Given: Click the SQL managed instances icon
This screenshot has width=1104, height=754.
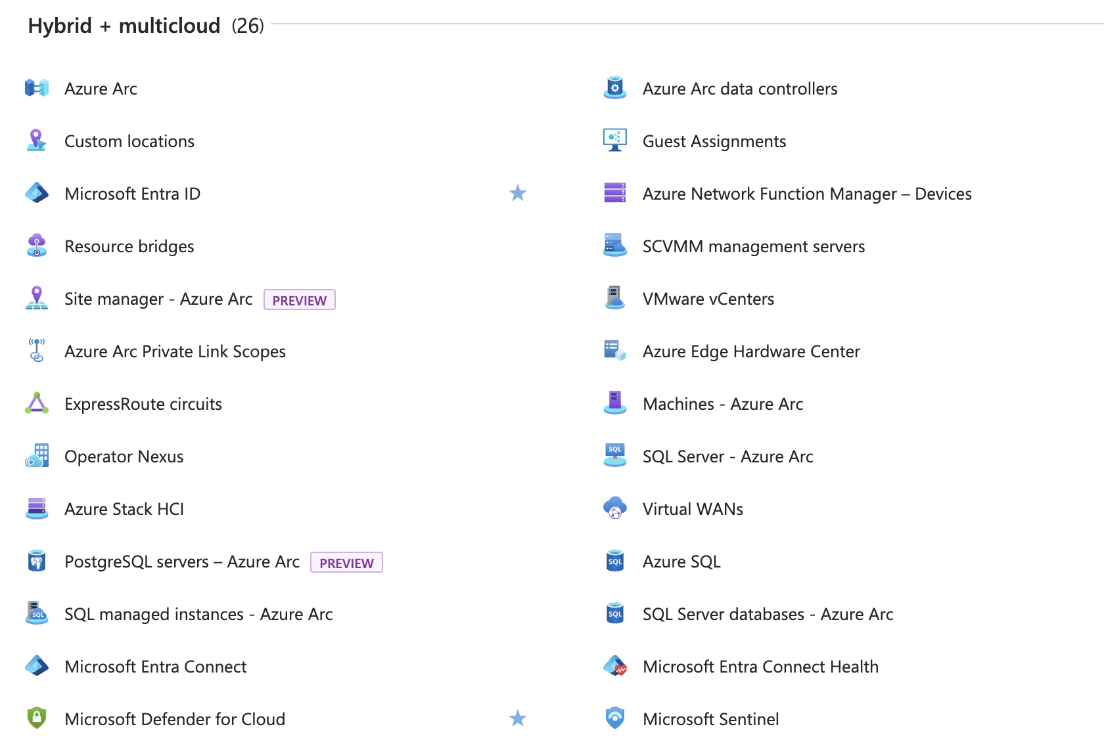Looking at the screenshot, I should 37,613.
